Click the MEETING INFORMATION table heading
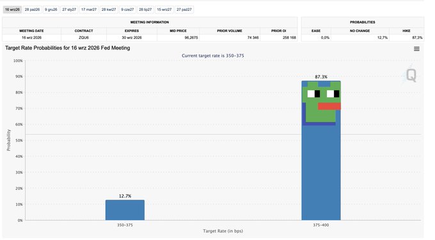The image size is (435, 240). point(150,22)
